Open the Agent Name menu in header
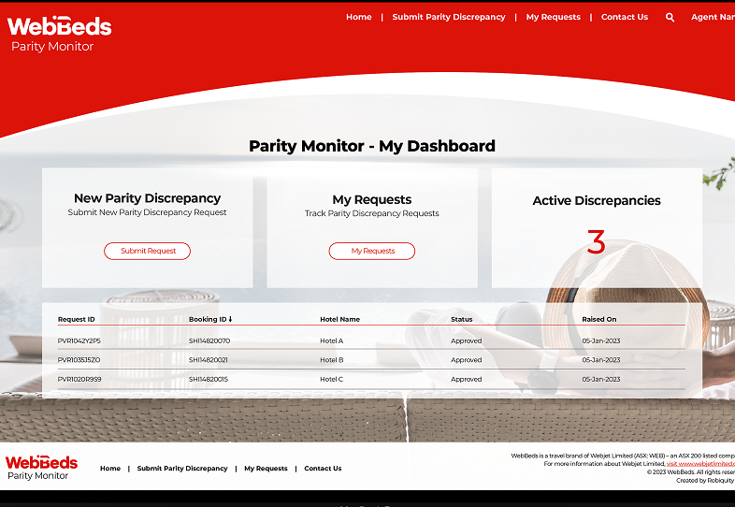The height and width of the screenshot is (507, 735). (x=712, y=17)
